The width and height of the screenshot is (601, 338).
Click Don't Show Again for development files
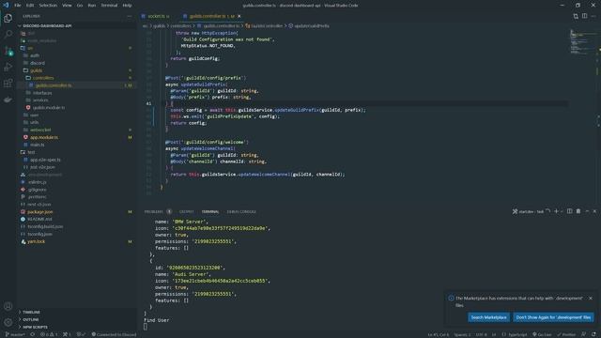coord(553,317)
